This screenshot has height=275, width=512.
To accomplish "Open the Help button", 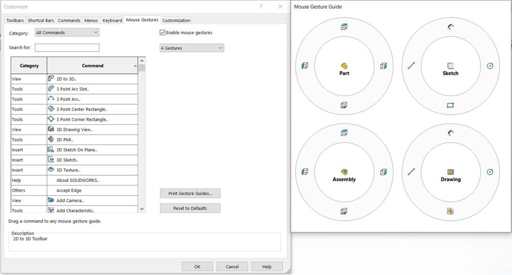I will (x=267, y=266).
